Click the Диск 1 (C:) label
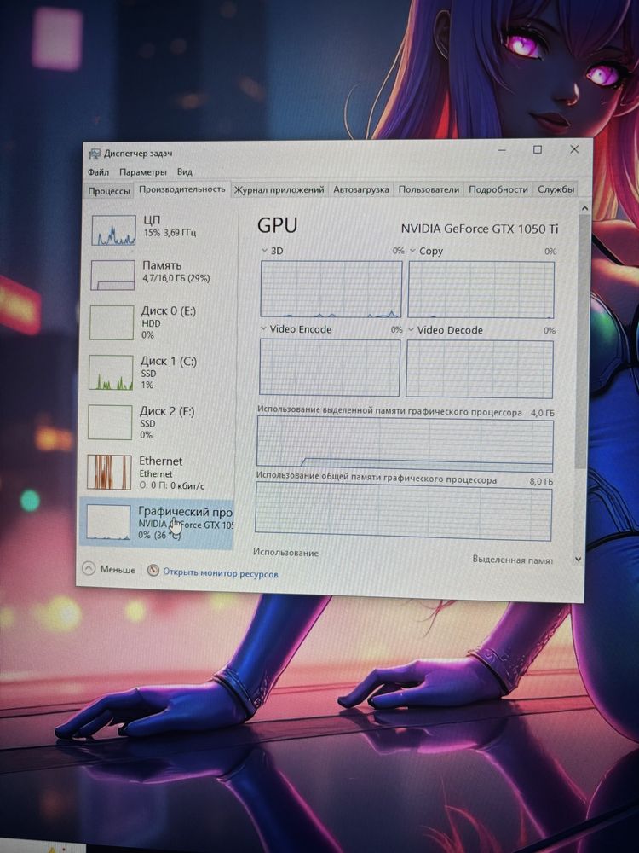The width and height of the screenshot is (639, 853). (x=169, y=361)
